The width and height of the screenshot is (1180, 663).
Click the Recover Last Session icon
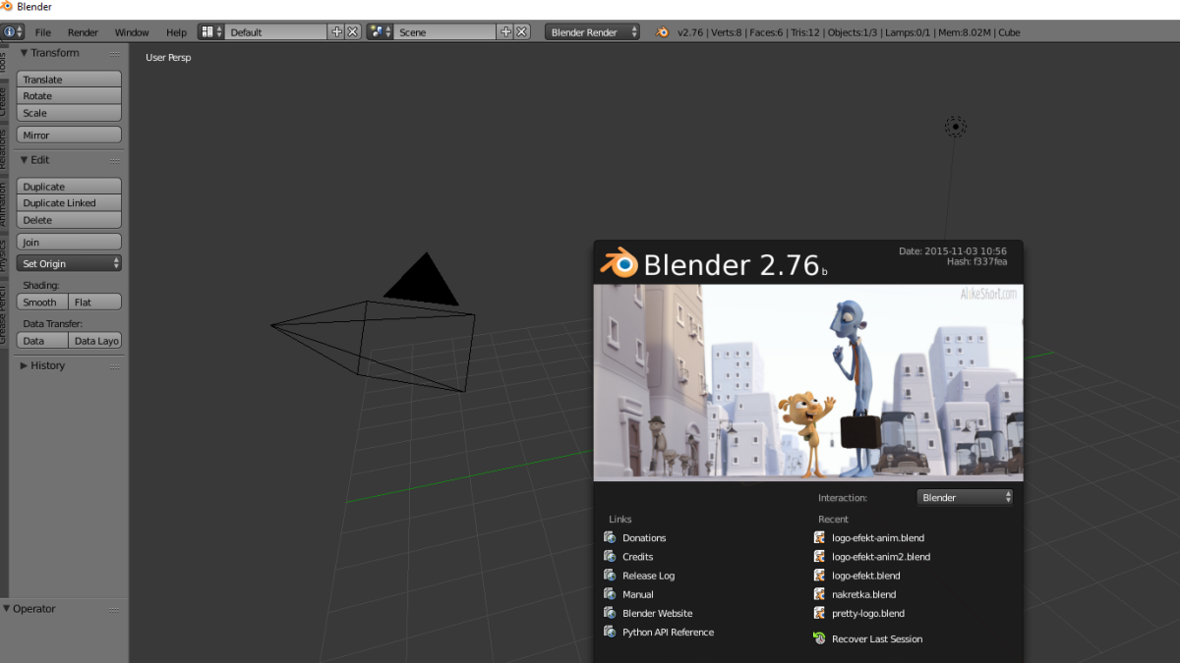click(x=819, y=638)
